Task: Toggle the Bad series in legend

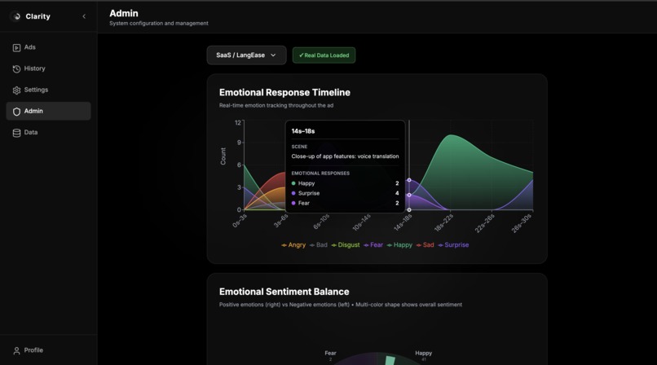Action: pyautogui.click(x=319, y=245)
